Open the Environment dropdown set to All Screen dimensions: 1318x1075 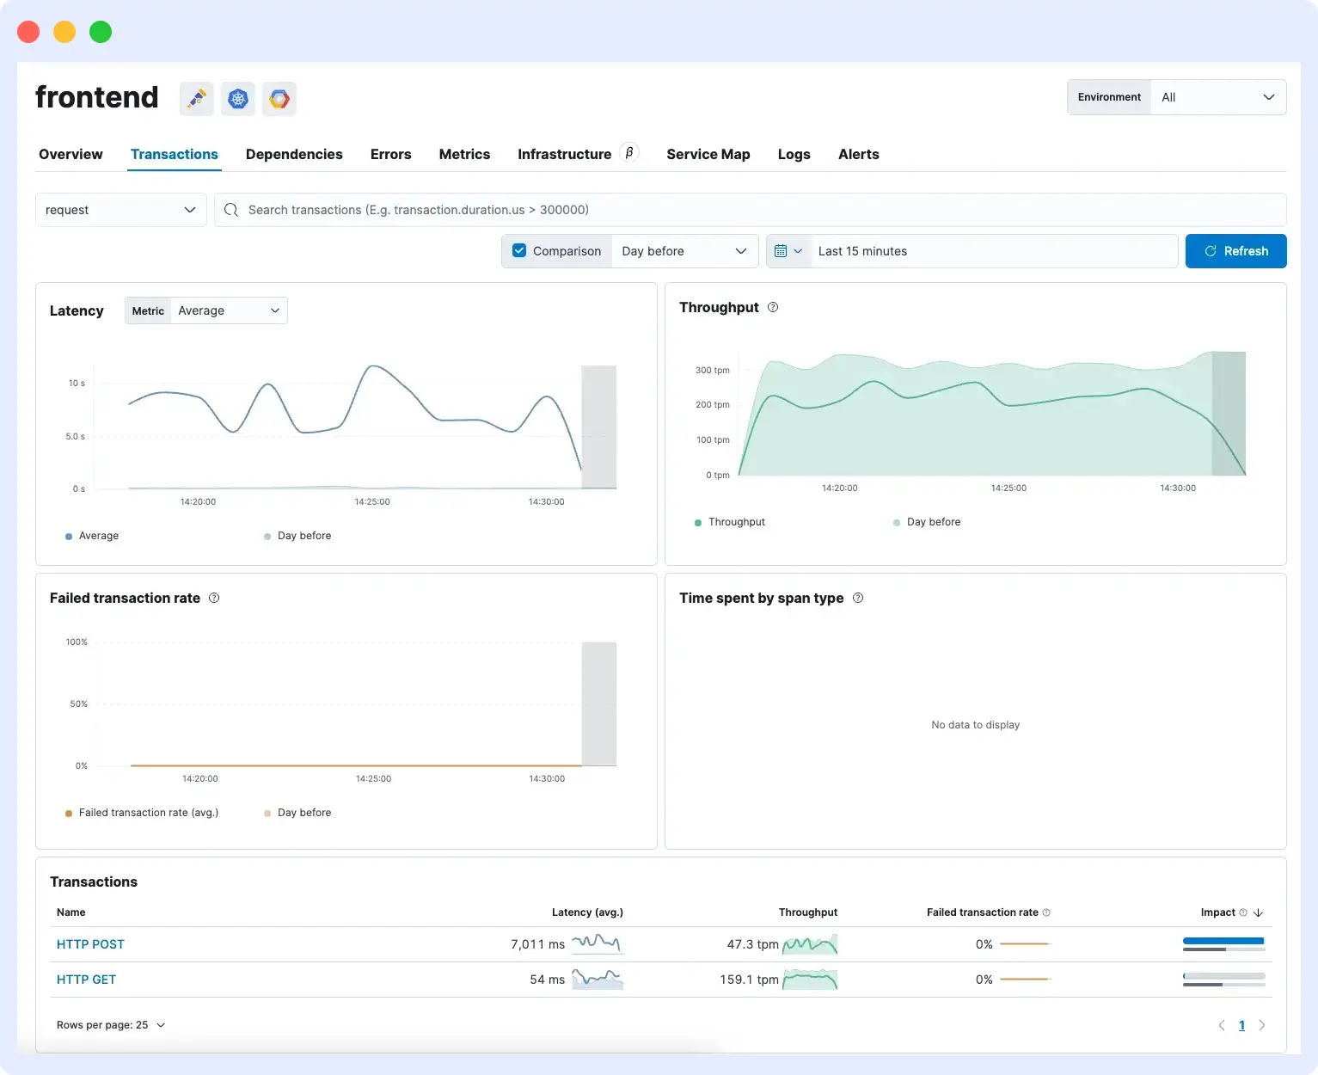1218,97
